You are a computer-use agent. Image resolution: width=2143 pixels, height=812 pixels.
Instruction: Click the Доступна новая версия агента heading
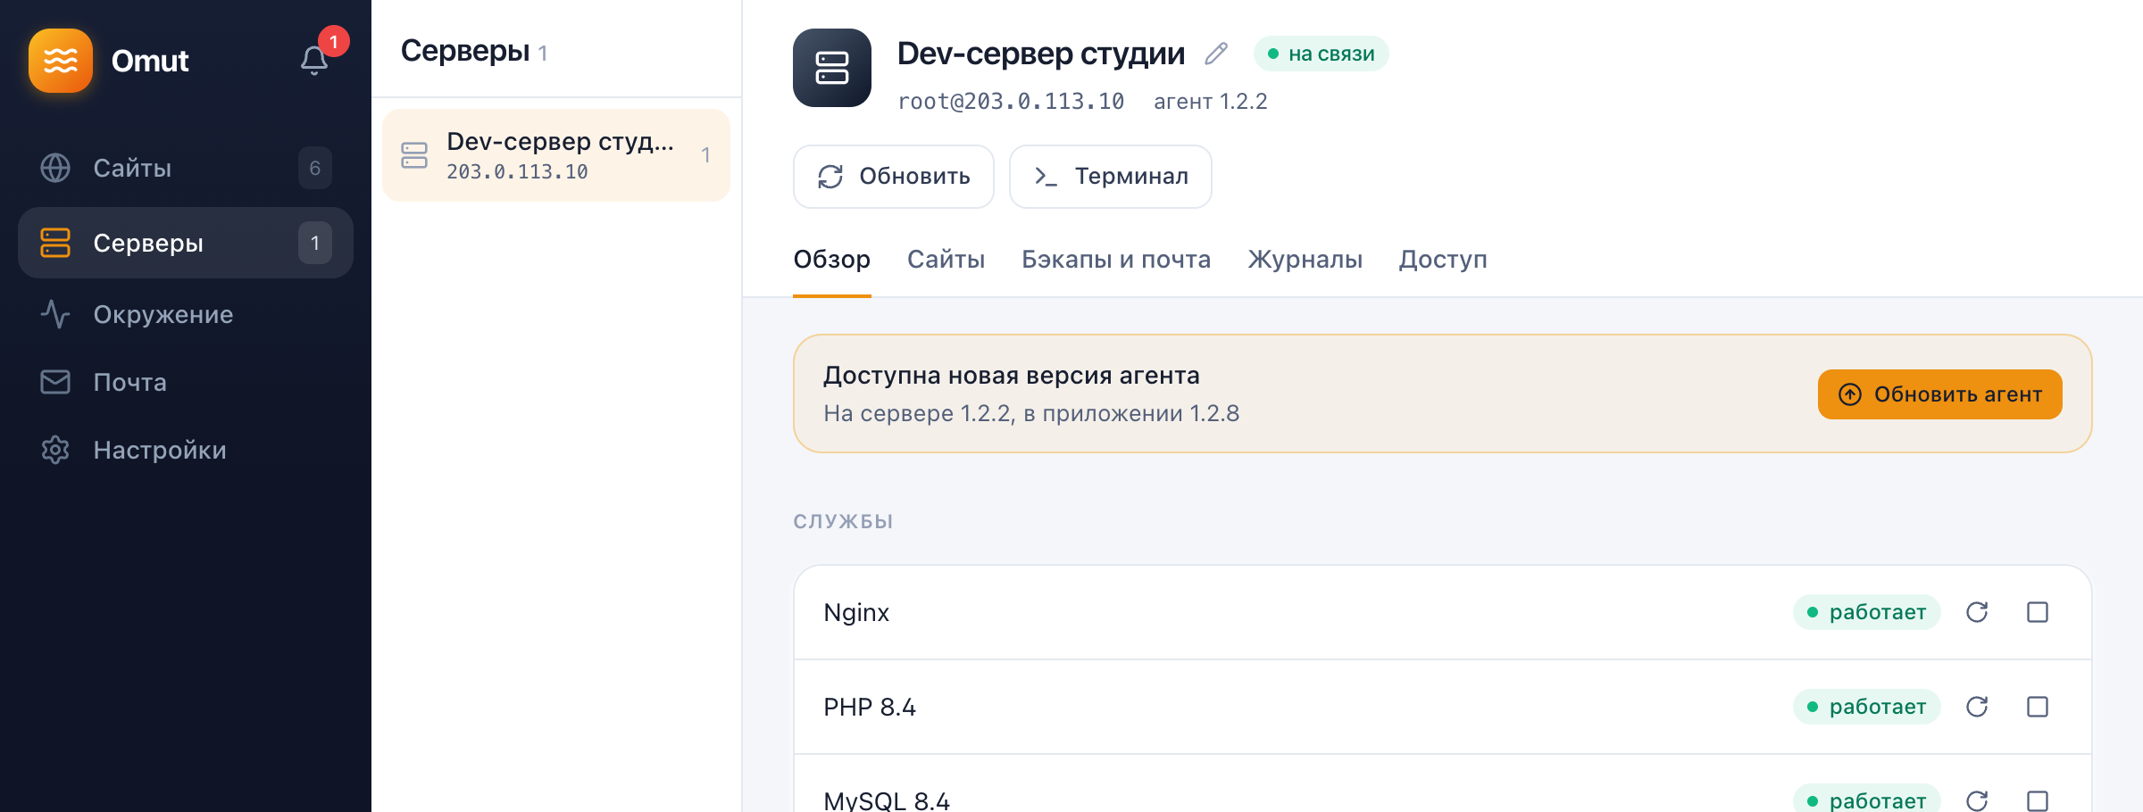pyautogui.click(x=1012, y=376)
